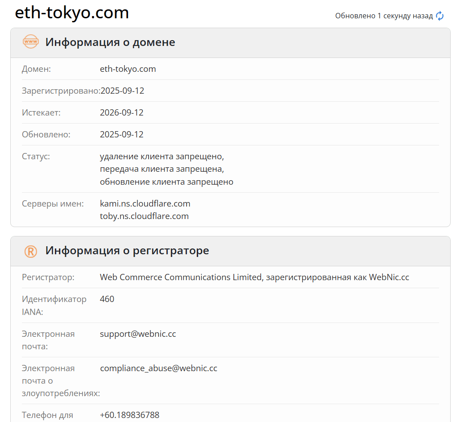Click the IANA identifier value 460

click(107, 299)
